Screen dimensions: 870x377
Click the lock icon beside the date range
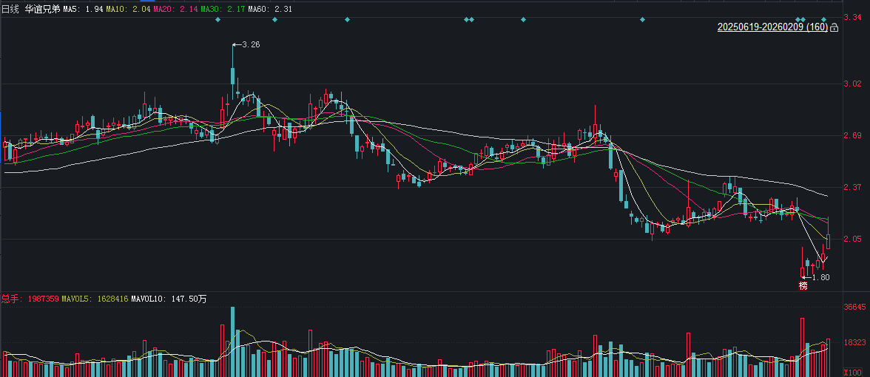pos(834,27)
